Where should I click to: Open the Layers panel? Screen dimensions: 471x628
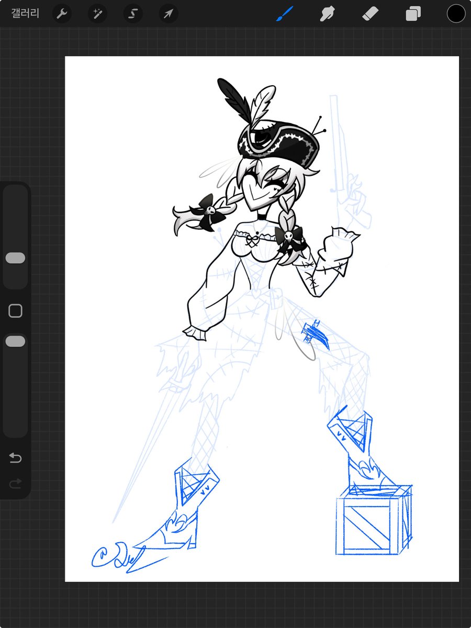coord(413,14)
